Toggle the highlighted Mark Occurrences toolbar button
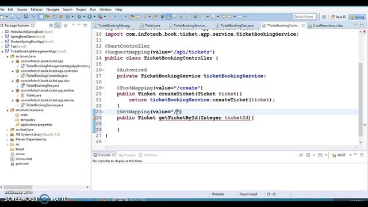The width and height of the screenshot is (368, 207). pyautogui.click(x=168, y=17)
